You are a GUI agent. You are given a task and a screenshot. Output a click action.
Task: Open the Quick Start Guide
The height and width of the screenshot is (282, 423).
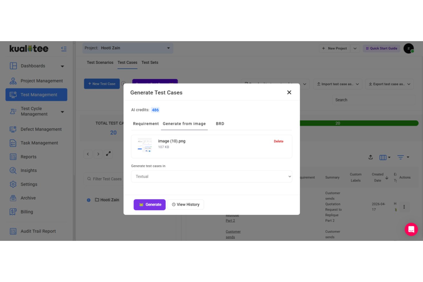382,48
